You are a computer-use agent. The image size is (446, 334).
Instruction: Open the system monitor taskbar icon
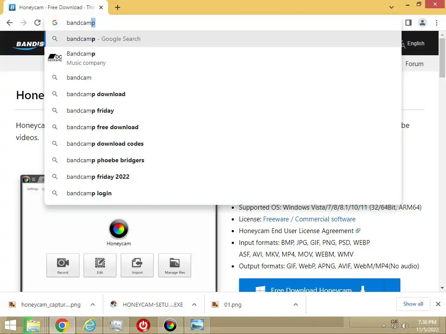point(116,325)
